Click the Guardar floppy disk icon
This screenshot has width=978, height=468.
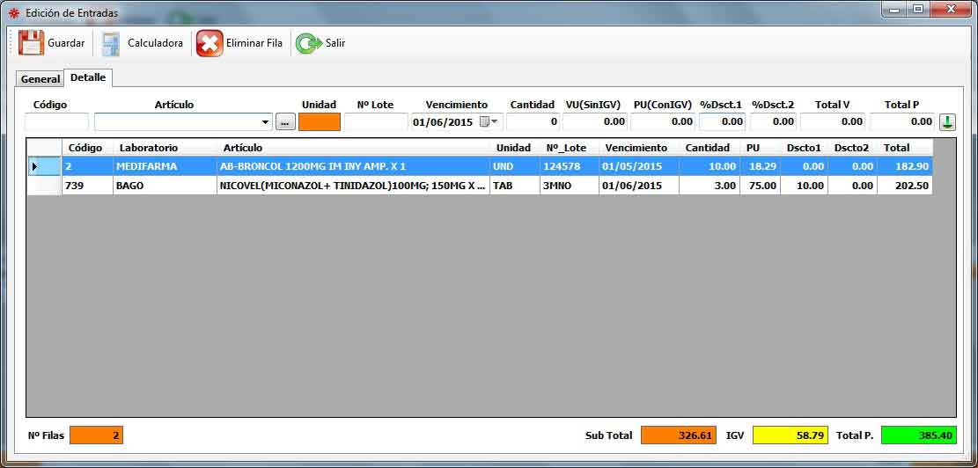[x=31, y=43]
